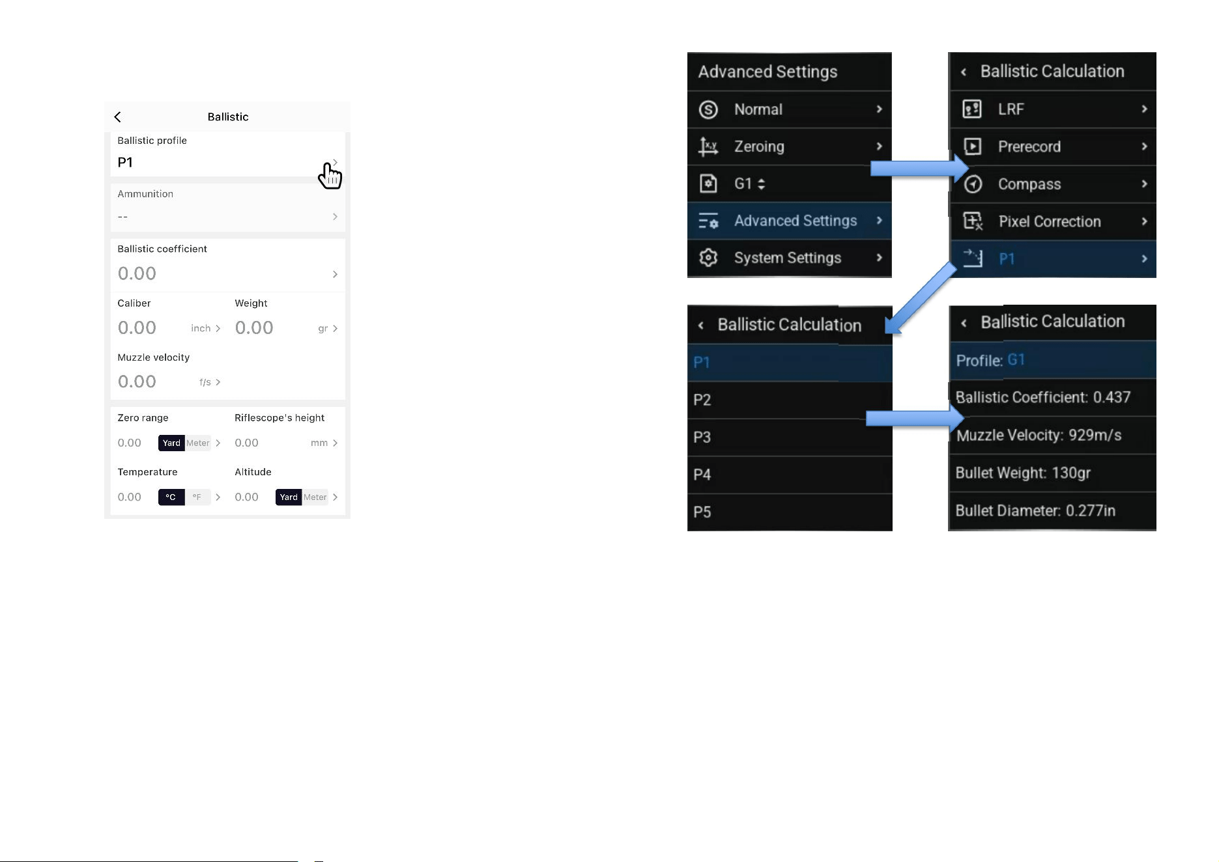Open the Weight gr unit chevron
Screen dimensions: 1219x862
[x=335, y=328]
